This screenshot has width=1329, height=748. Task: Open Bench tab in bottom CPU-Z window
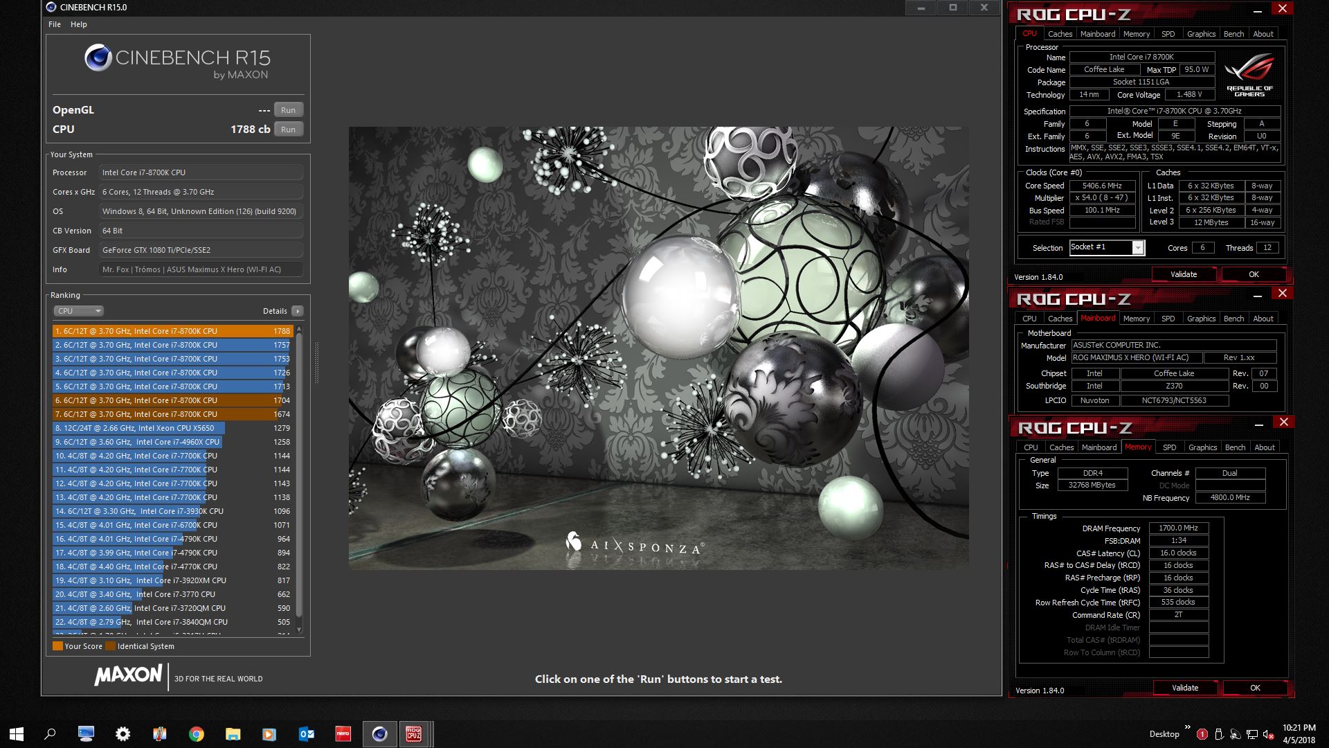[x=1235, y=447]
